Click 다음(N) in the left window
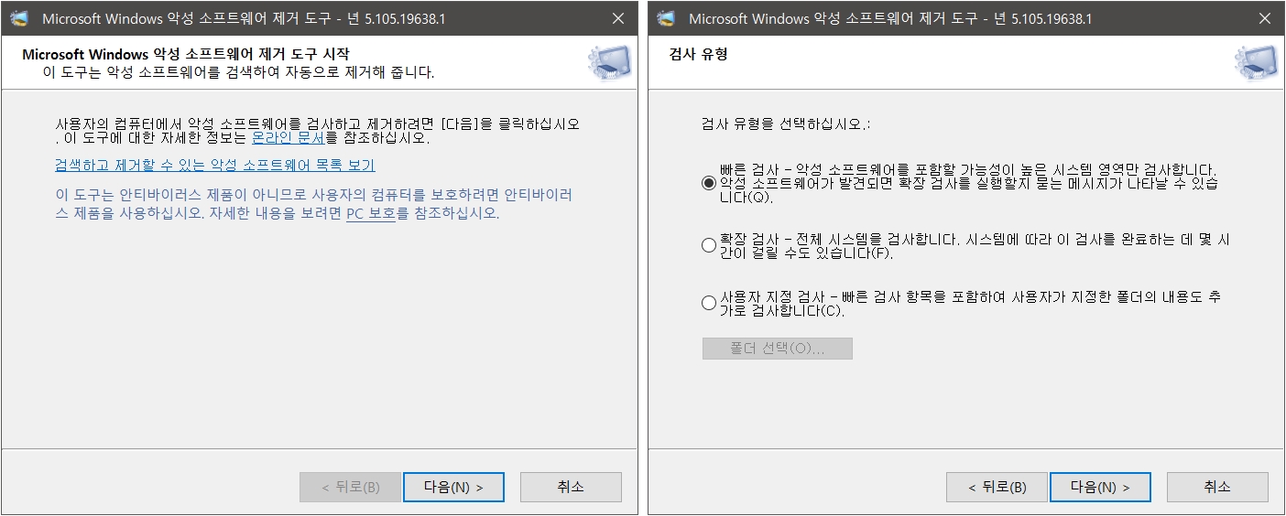Screen dimensions: 1286x516 [453, 487]
